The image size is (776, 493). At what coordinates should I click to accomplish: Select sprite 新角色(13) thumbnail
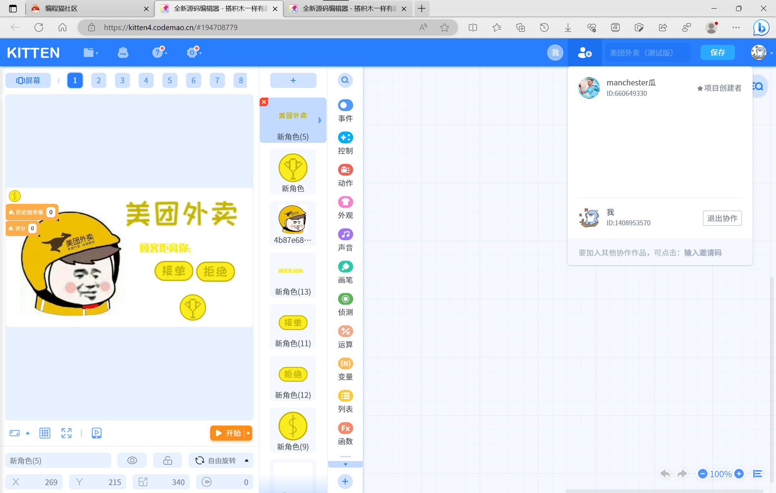[293, 276]
